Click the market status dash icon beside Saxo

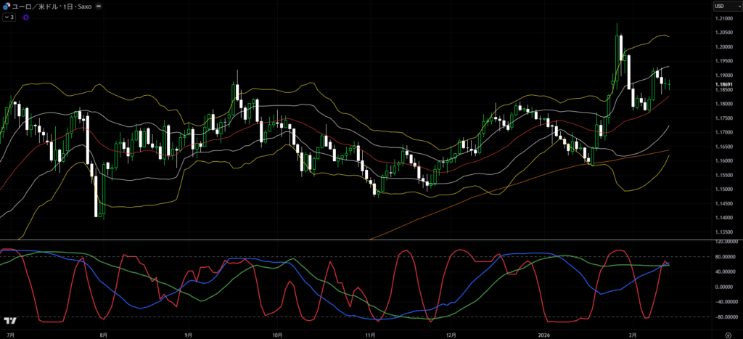(99, 7)
